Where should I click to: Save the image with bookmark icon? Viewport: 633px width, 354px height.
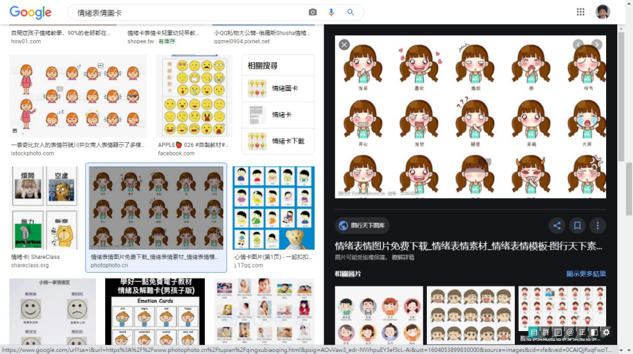(x=577, y=226)
